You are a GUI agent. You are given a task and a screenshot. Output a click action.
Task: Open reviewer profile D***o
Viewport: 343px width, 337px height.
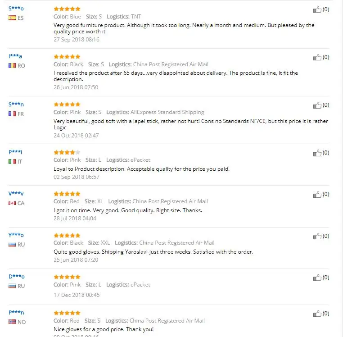pos(16,277)
